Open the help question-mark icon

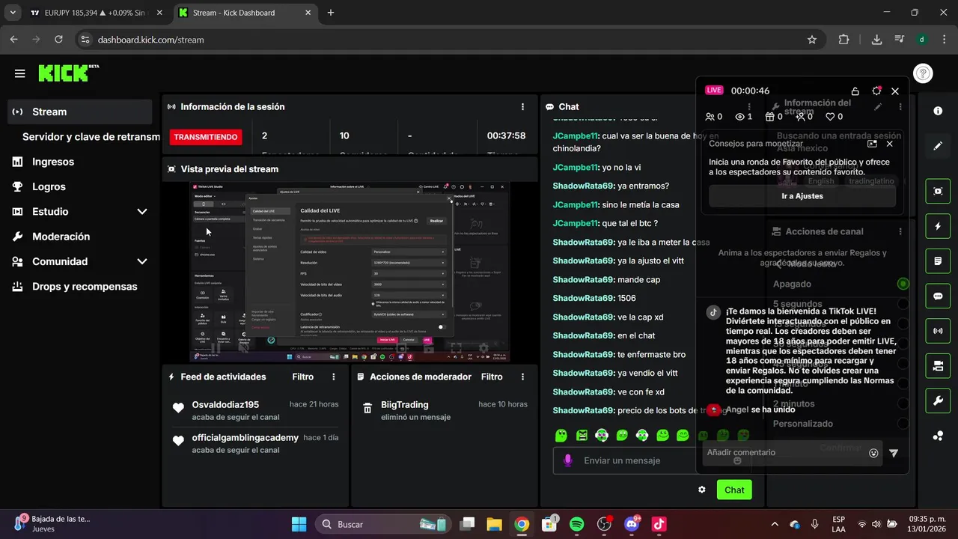coord(923,73)
